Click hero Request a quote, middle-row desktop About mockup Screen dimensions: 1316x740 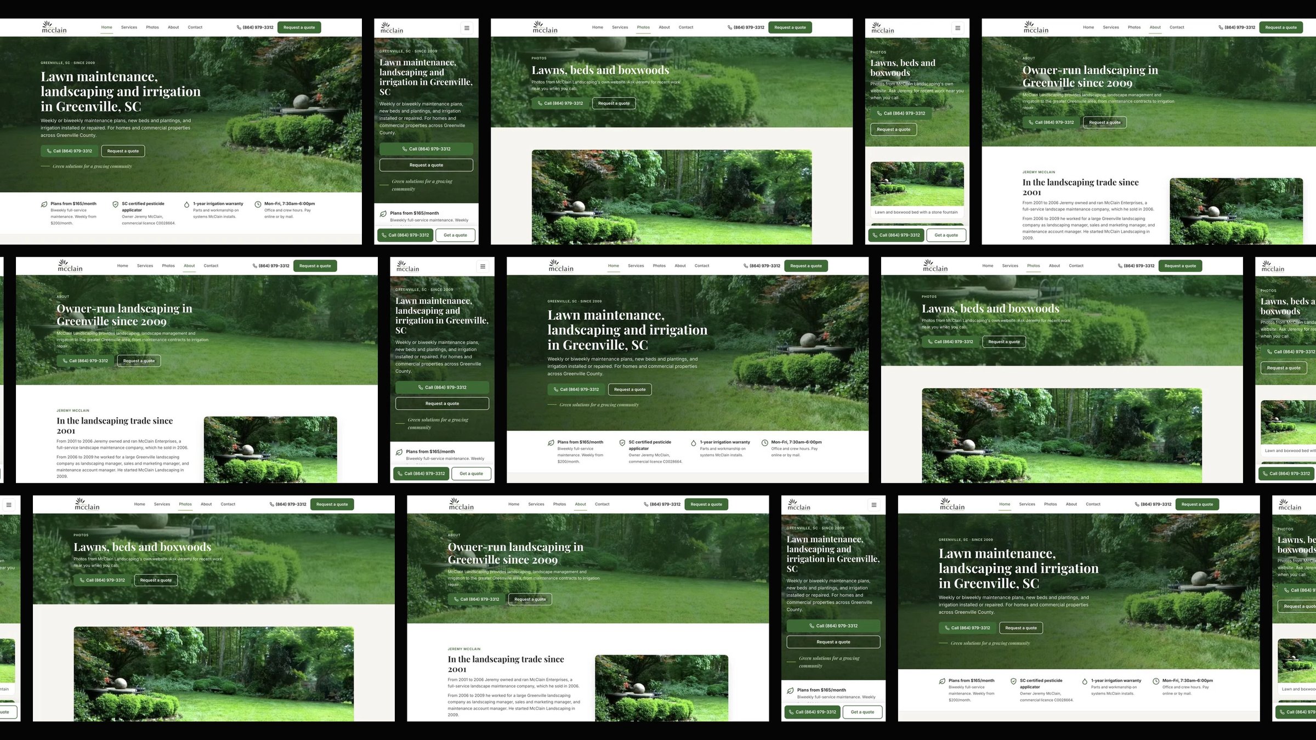point(139,361)
